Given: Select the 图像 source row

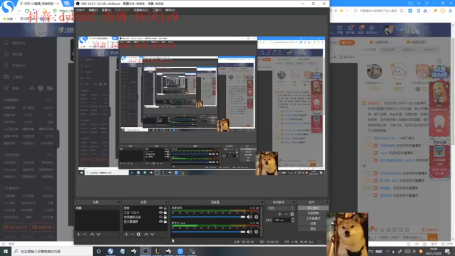Looking at the screenshot, I should coord(145,208).
